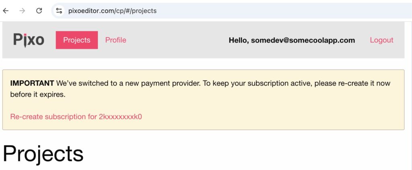The width and height of the screenshot is (412, 170).
Task: Open the Projects tab
Action: click(x=76, y=40)
